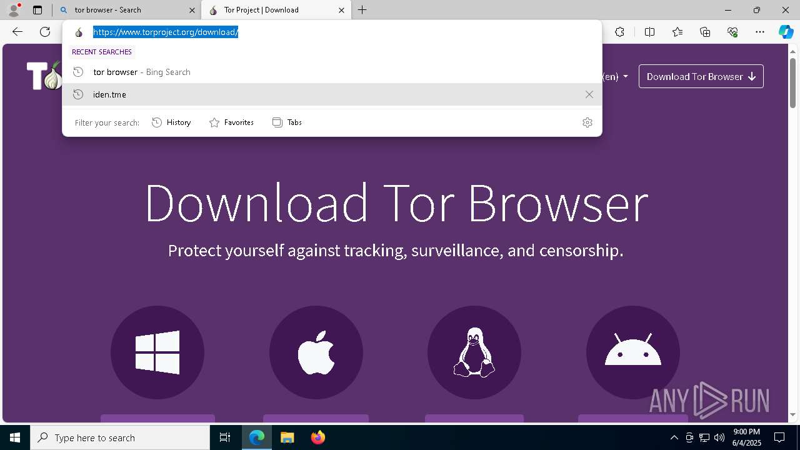Launch Firefox from taskbar
The image size is (800, 450).
pos(317,437)
